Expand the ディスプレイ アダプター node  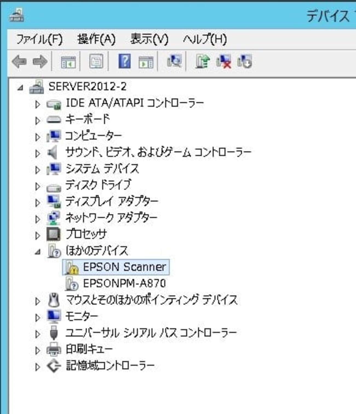click(x=38, y=202)
